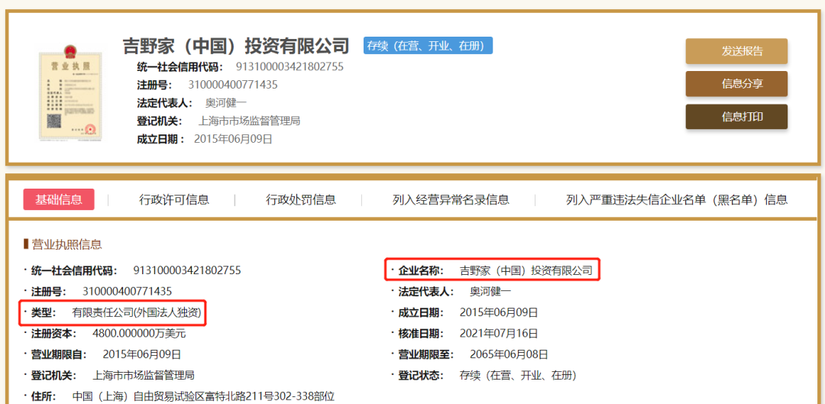Image resolution: width=825 pixels, height=404 pixels.
Task: Click the 企业名称 value in license info
Action: [526, 270]
